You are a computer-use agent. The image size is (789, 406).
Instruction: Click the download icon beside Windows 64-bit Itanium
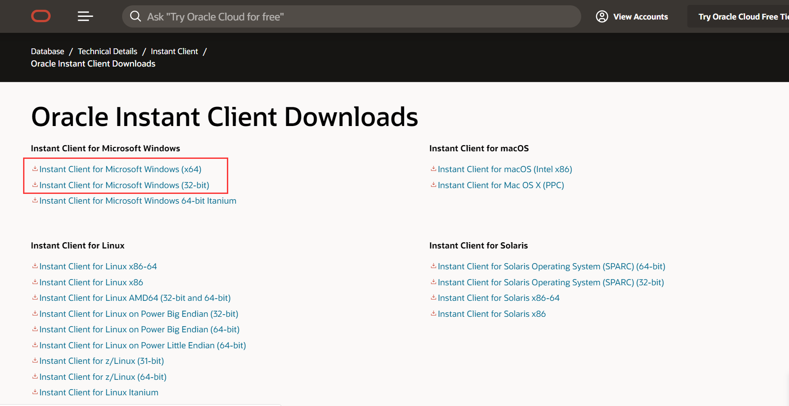[x=35, y=200]
